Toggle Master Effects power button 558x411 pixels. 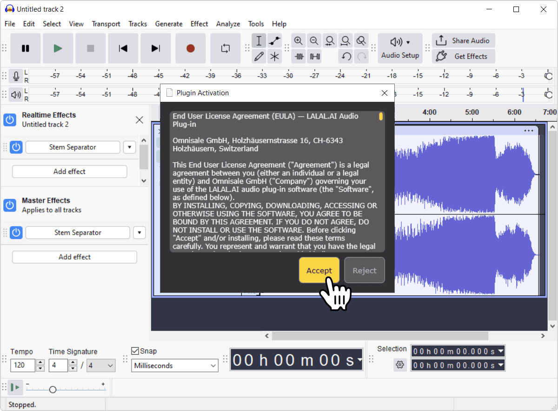10,205
